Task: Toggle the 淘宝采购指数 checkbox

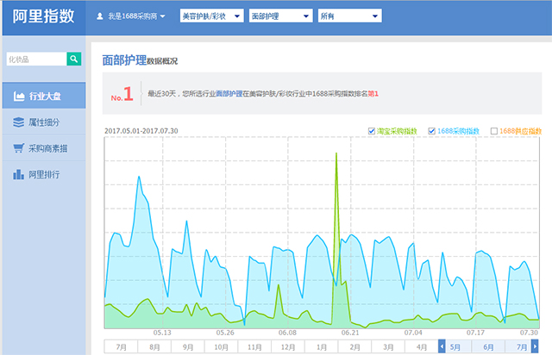Action: 372,131
